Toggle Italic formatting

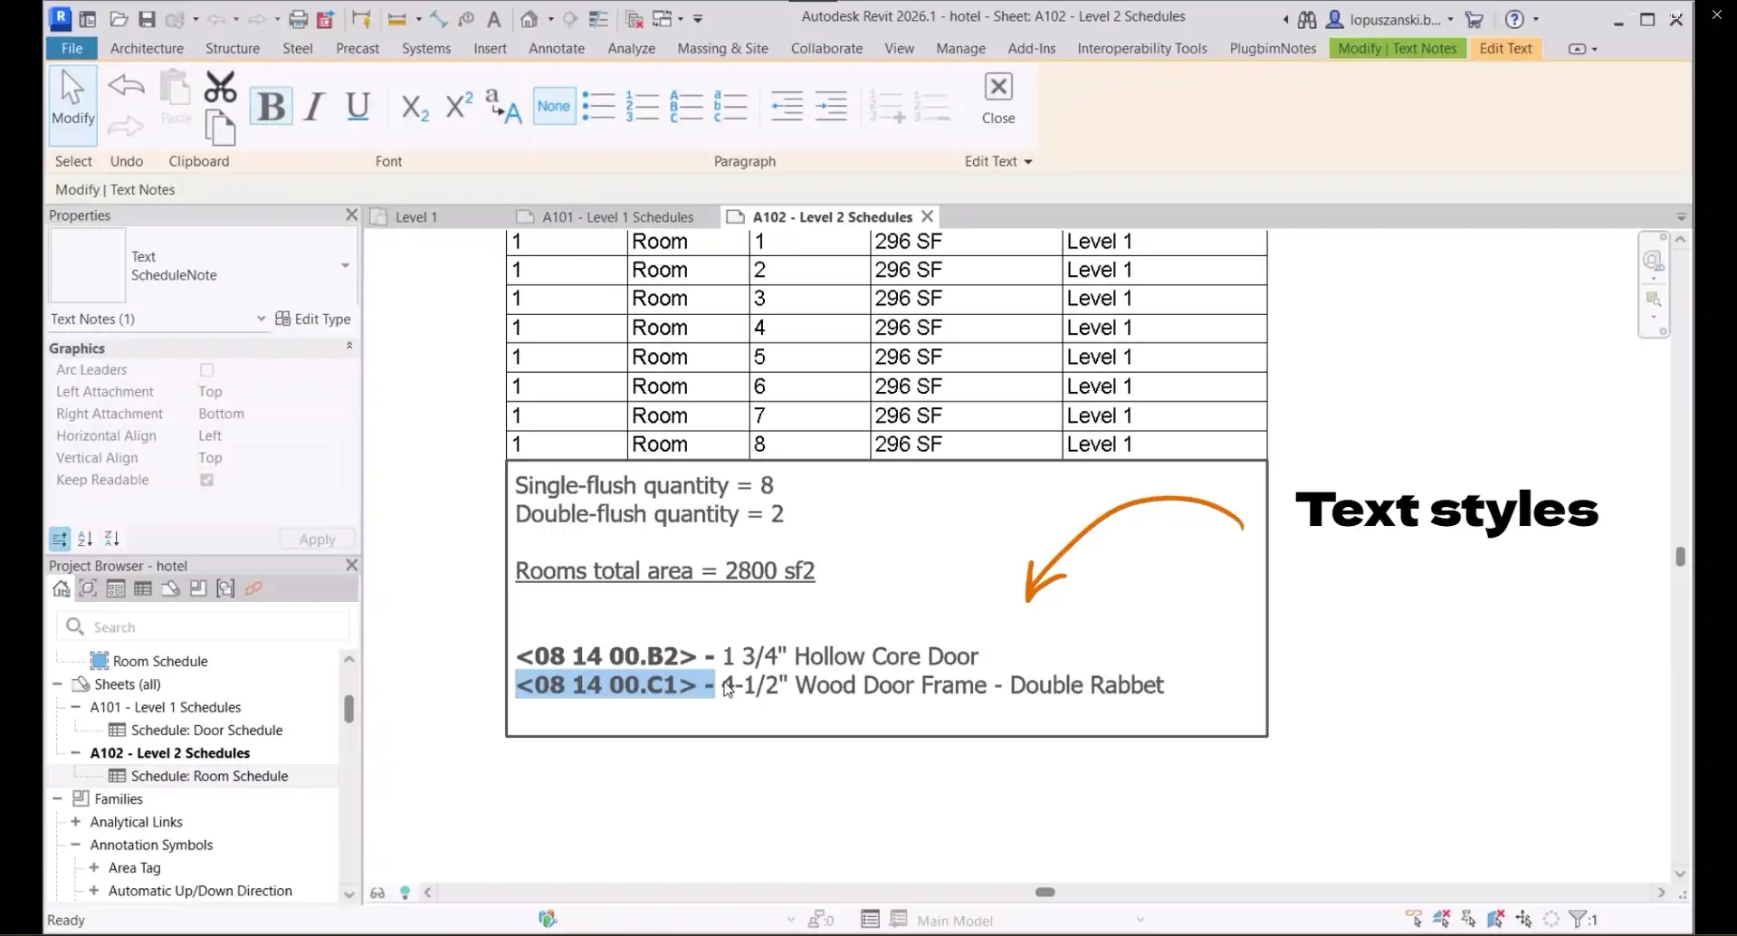tap(314, 107)
